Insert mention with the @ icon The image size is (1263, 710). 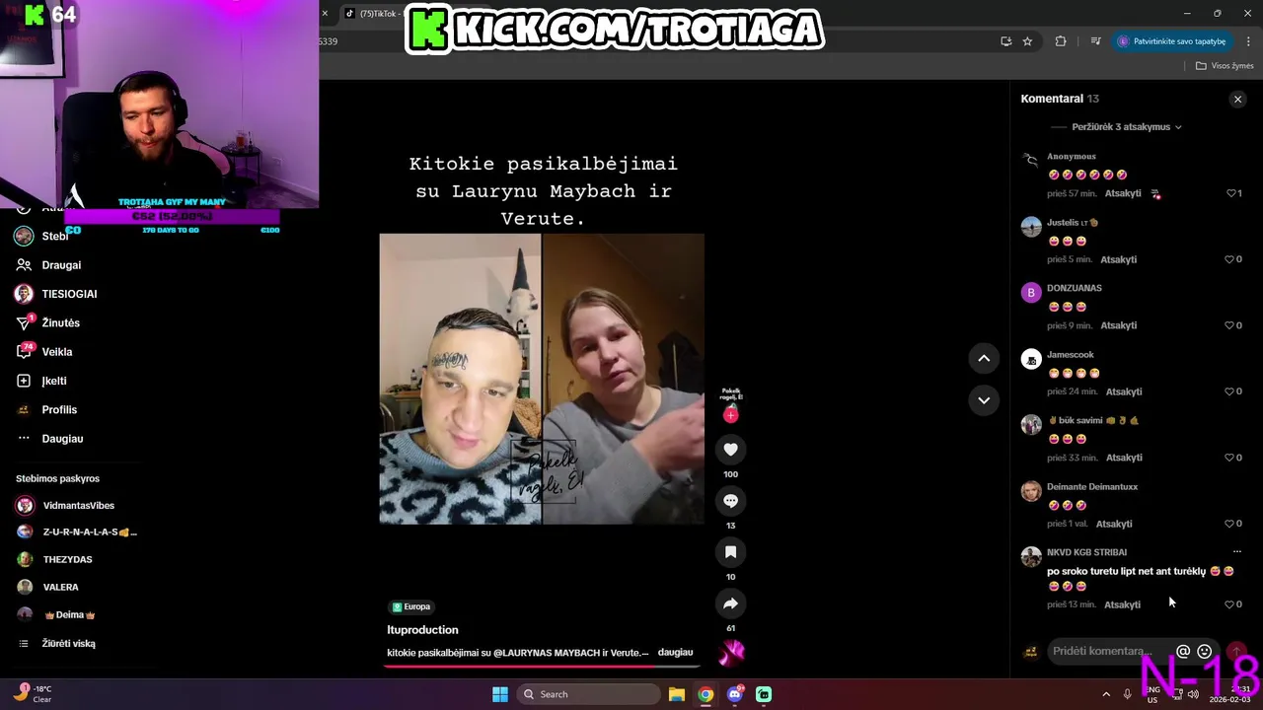point(1183,651)
